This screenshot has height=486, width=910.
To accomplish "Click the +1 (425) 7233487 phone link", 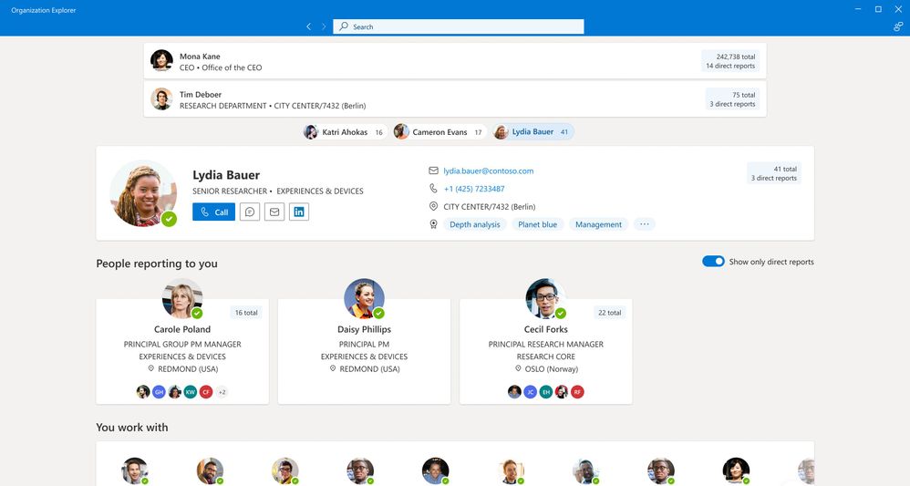I will click(x=474, y=189).
